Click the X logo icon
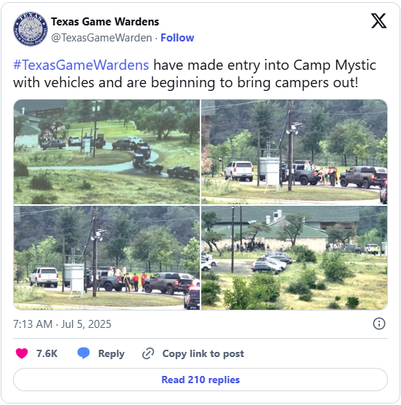The image size is (401, 405). pos(378,20)
